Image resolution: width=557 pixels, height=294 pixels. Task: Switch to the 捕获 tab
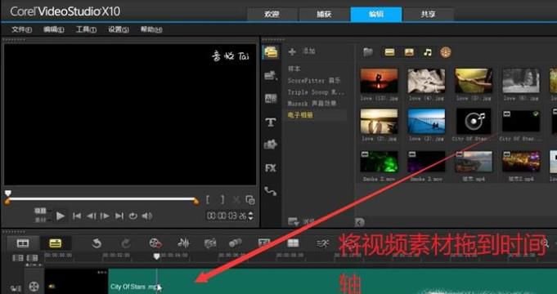point(324,15)
